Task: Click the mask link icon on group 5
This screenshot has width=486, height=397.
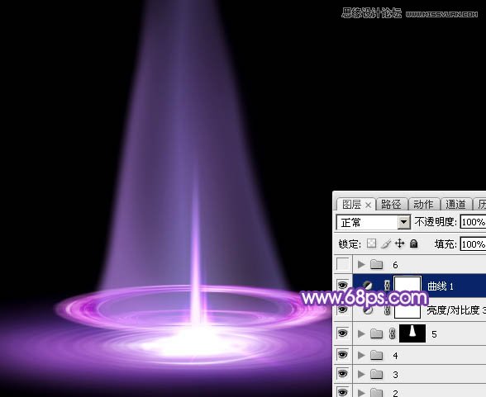Action: [x=392, y=334]
